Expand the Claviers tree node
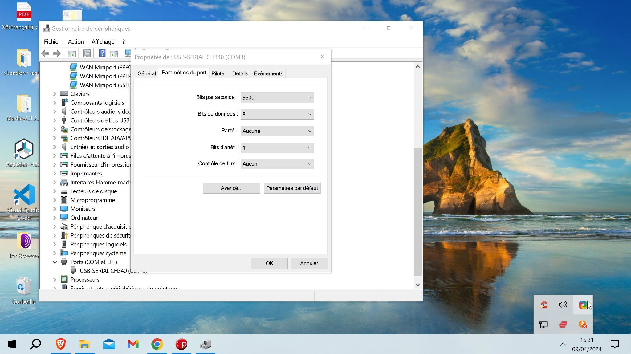This screenshot has height=354, width=631. [x=55, y=94]
